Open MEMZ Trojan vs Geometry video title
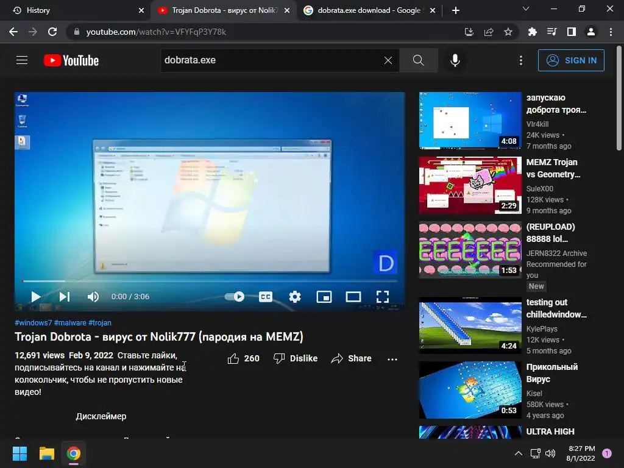 pos(553,168)
